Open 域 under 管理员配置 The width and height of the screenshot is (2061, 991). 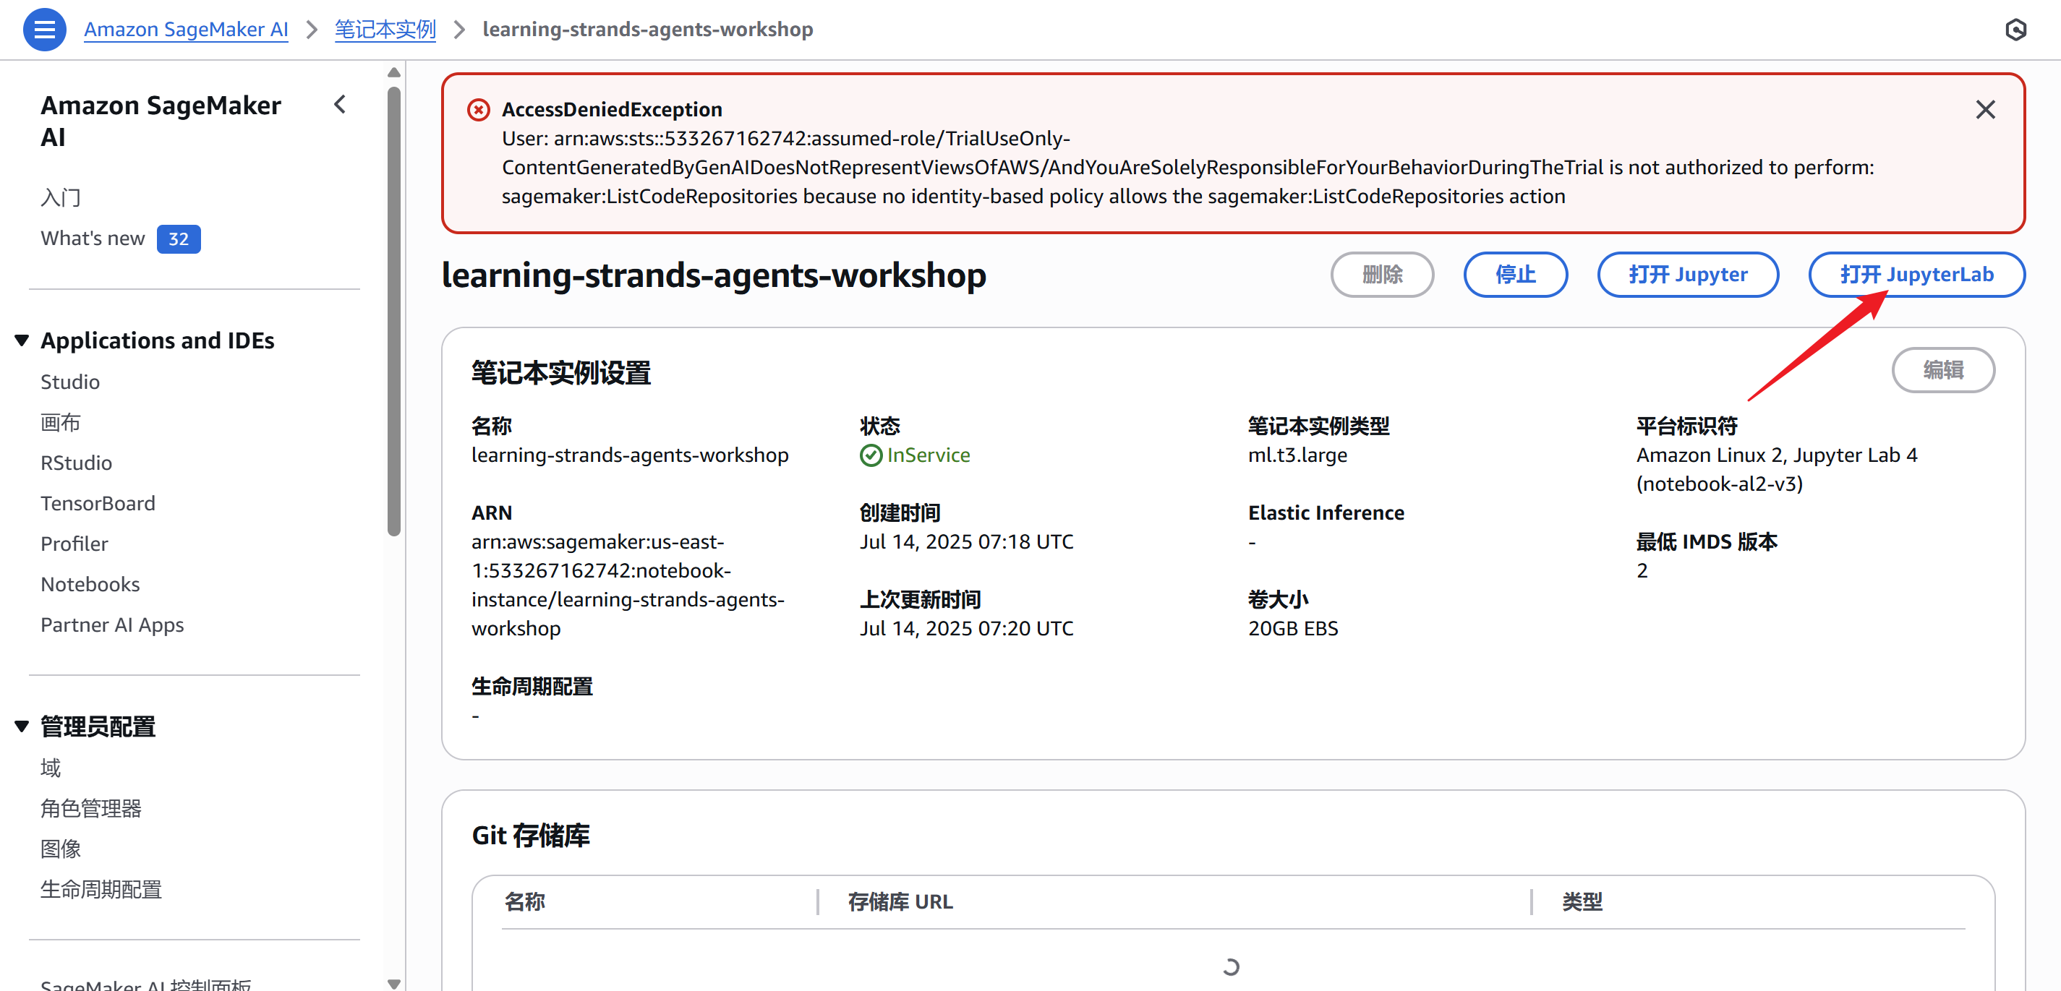(51, 768)
